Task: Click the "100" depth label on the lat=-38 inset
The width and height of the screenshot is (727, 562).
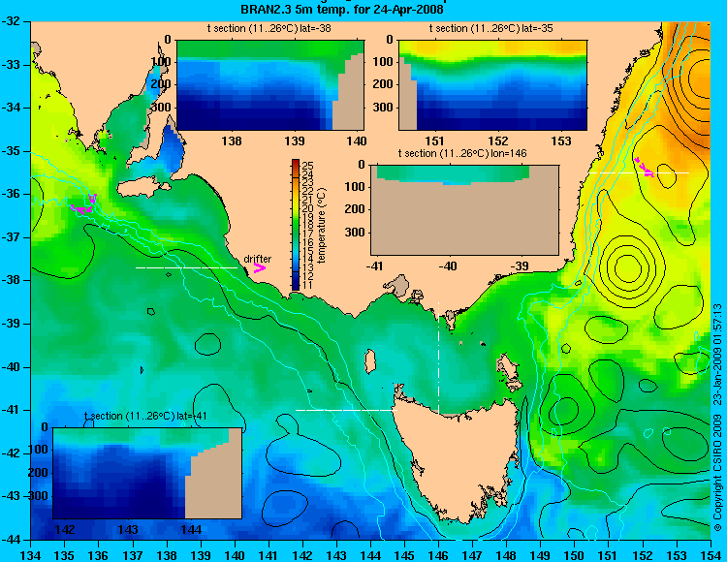Action: click(161, 62)
